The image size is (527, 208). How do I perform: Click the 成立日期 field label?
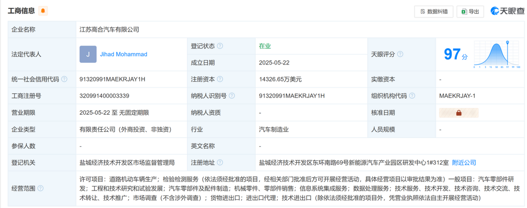point(202,63)
